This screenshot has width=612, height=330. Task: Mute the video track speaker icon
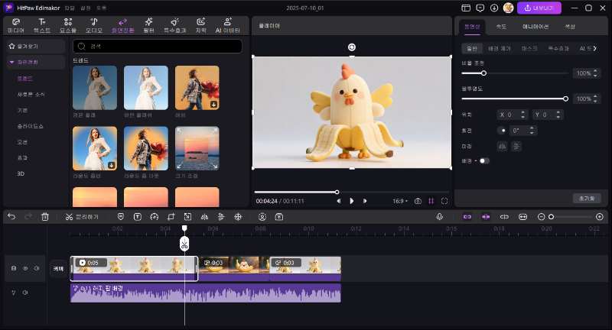[x=36, y=268]
